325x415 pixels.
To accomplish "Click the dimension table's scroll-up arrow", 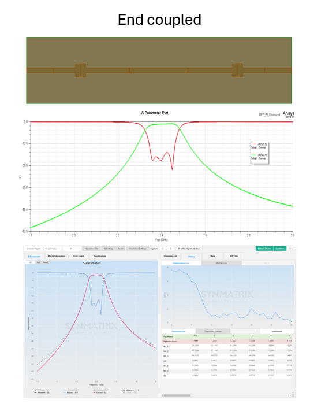I will (293, 335).
